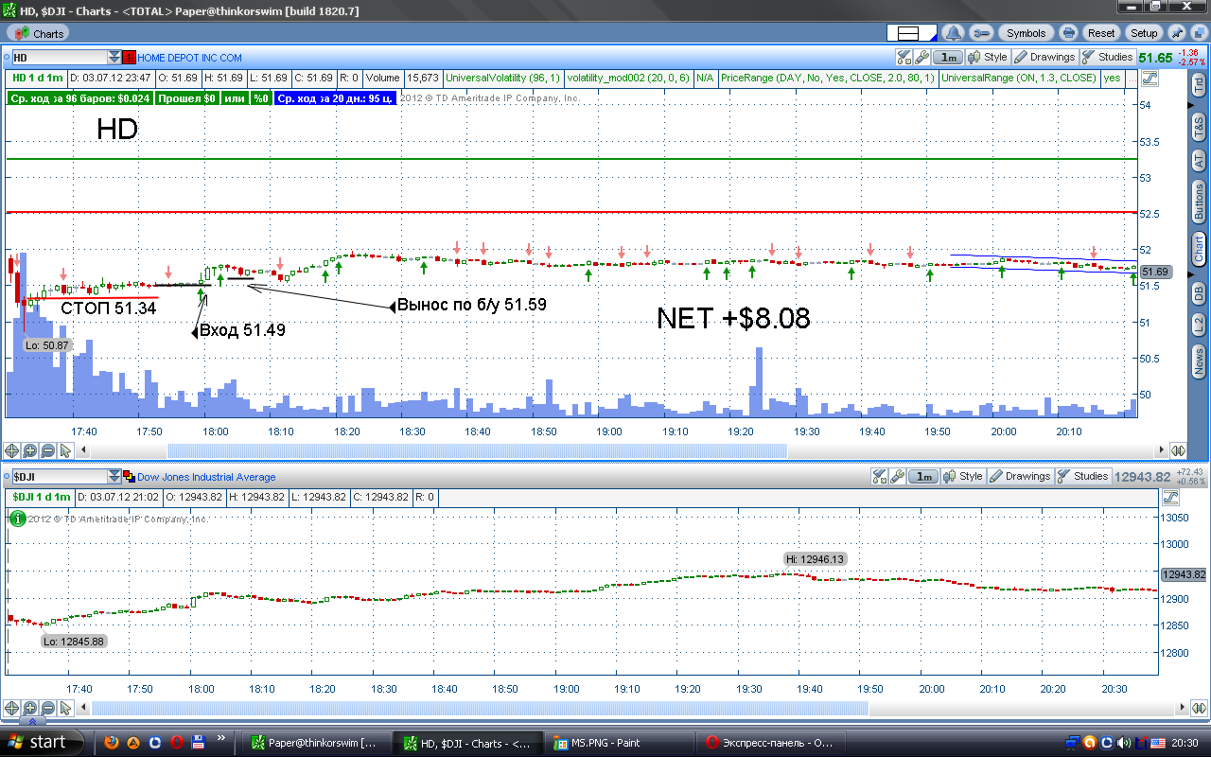
Task: Click the green info icon on DJI chart
Action: (x=17, y=518)
